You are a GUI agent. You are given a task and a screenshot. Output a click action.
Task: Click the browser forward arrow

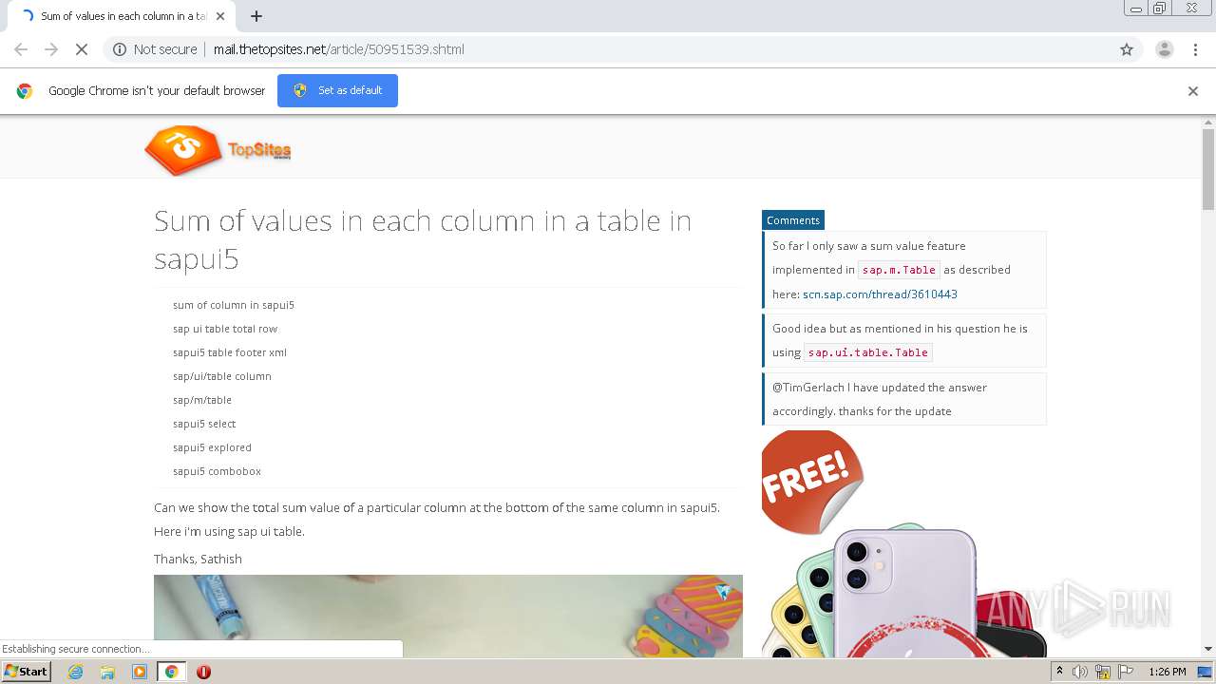pyautogui.click(x=51, y=49)
